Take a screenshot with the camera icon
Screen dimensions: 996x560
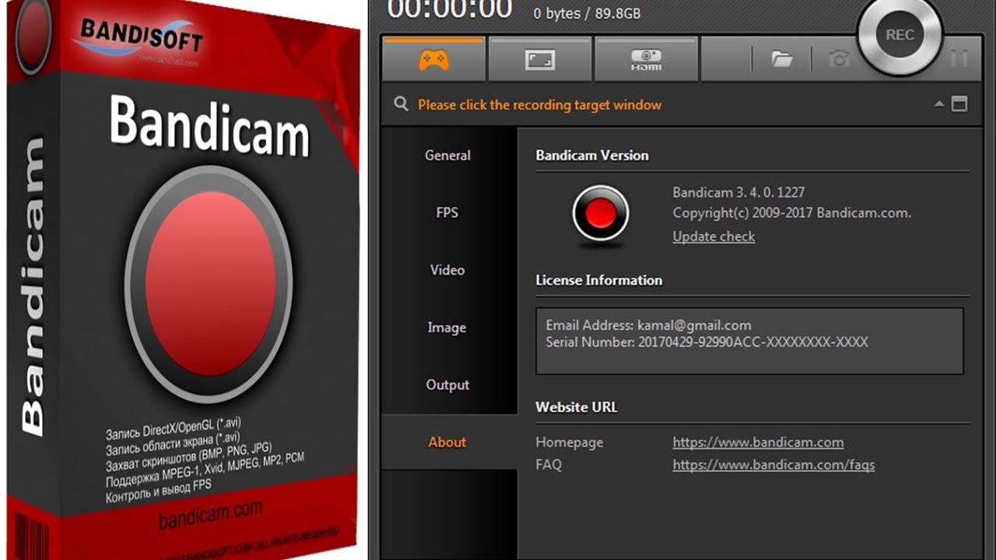(x=839, y=59)
